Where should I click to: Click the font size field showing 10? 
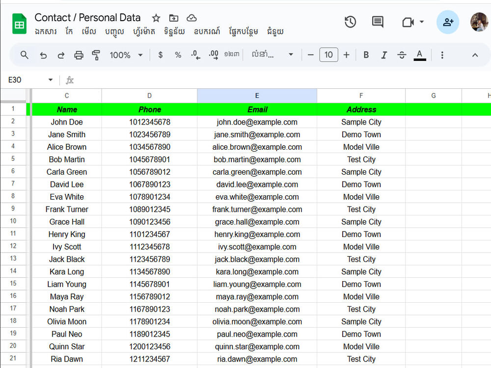tap(328, 55)
